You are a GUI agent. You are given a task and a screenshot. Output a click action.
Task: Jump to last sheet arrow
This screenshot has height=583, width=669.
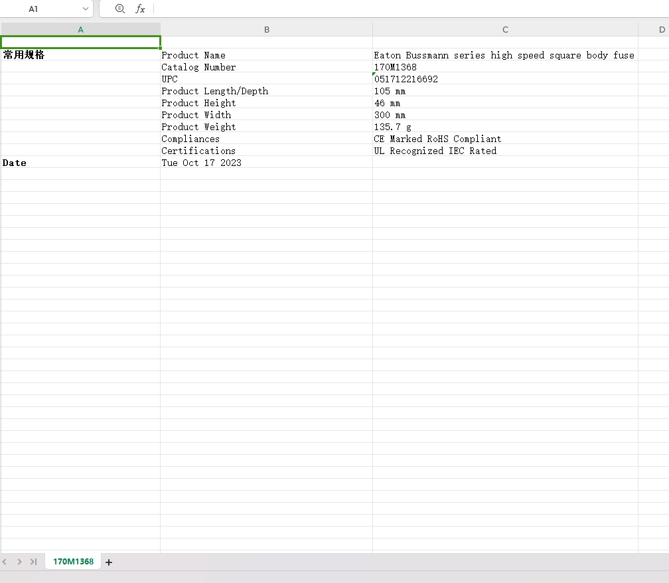33,562
